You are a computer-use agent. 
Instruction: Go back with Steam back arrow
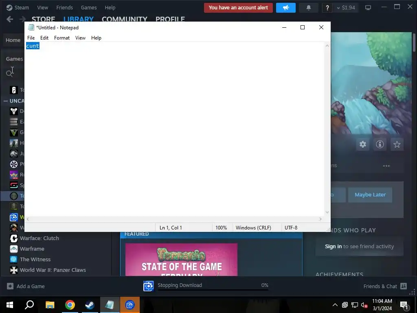click(10, 19)
